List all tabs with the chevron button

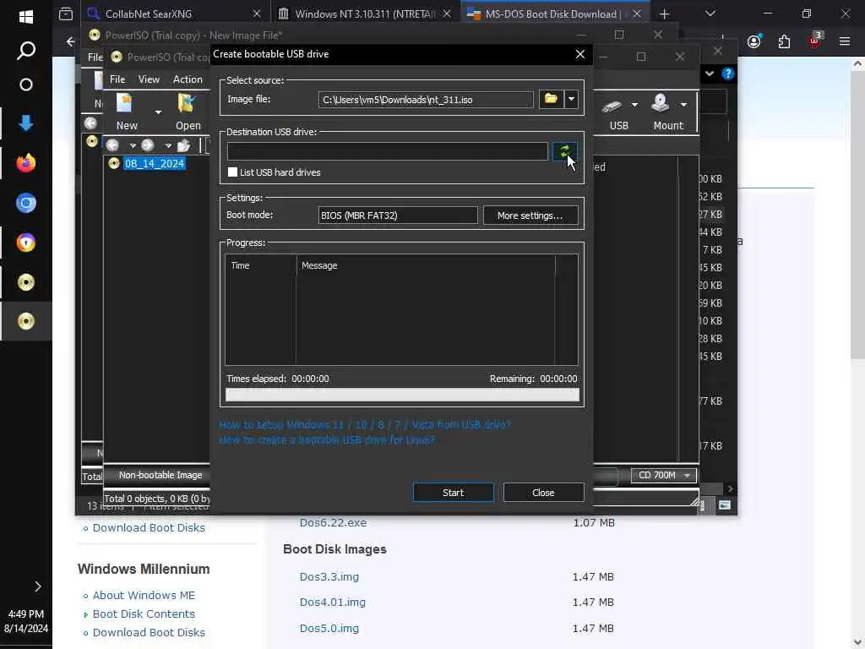click(710, 14)
